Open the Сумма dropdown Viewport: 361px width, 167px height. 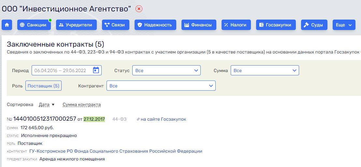[x=265, y=70]
